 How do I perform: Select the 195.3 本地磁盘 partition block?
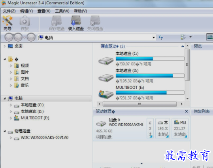click(x=162, y=128)
